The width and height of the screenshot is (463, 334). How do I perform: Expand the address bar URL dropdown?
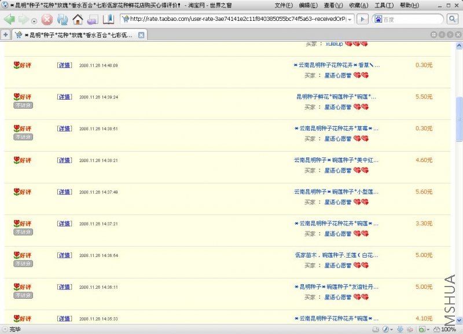[350, 20]
